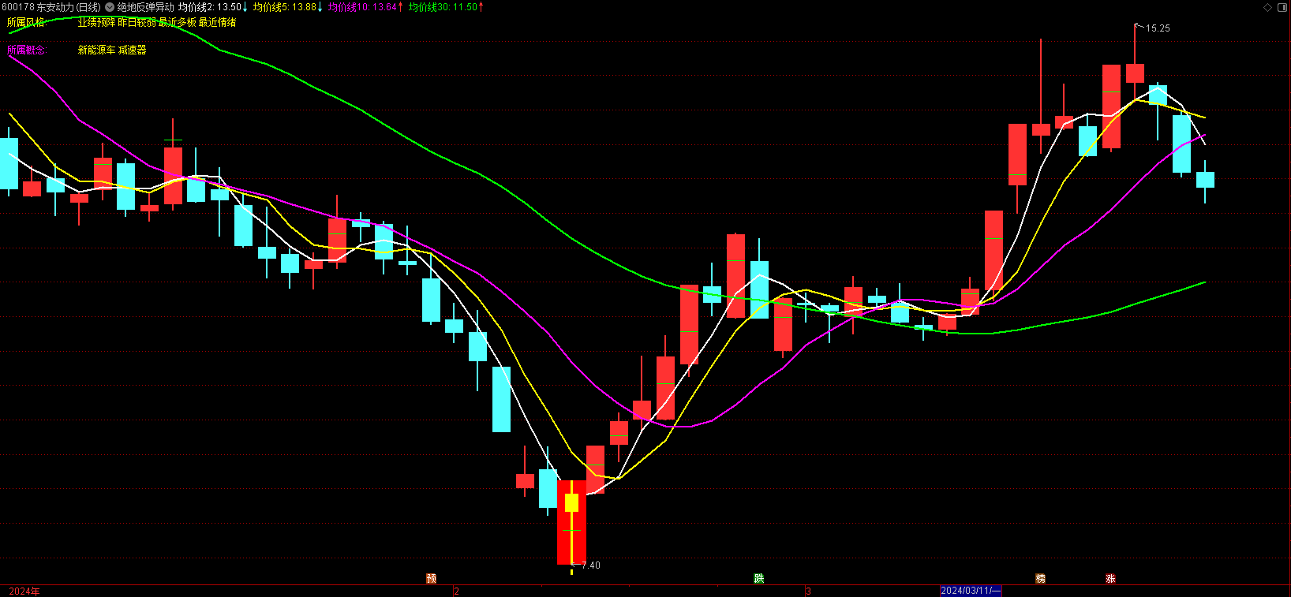This screenshot has height=597, width=1291.
Task: Click the style tag '最近情绪'
Action: click(218, 22)
